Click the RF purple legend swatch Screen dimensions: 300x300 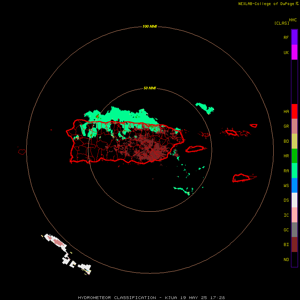tap(294, 37)
